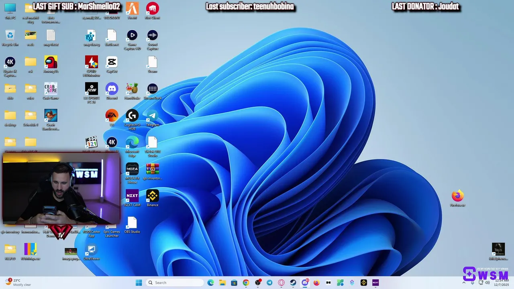Select the Crash Bandicoot shortcut
514x289 pixels.
(x=51, y=120)
